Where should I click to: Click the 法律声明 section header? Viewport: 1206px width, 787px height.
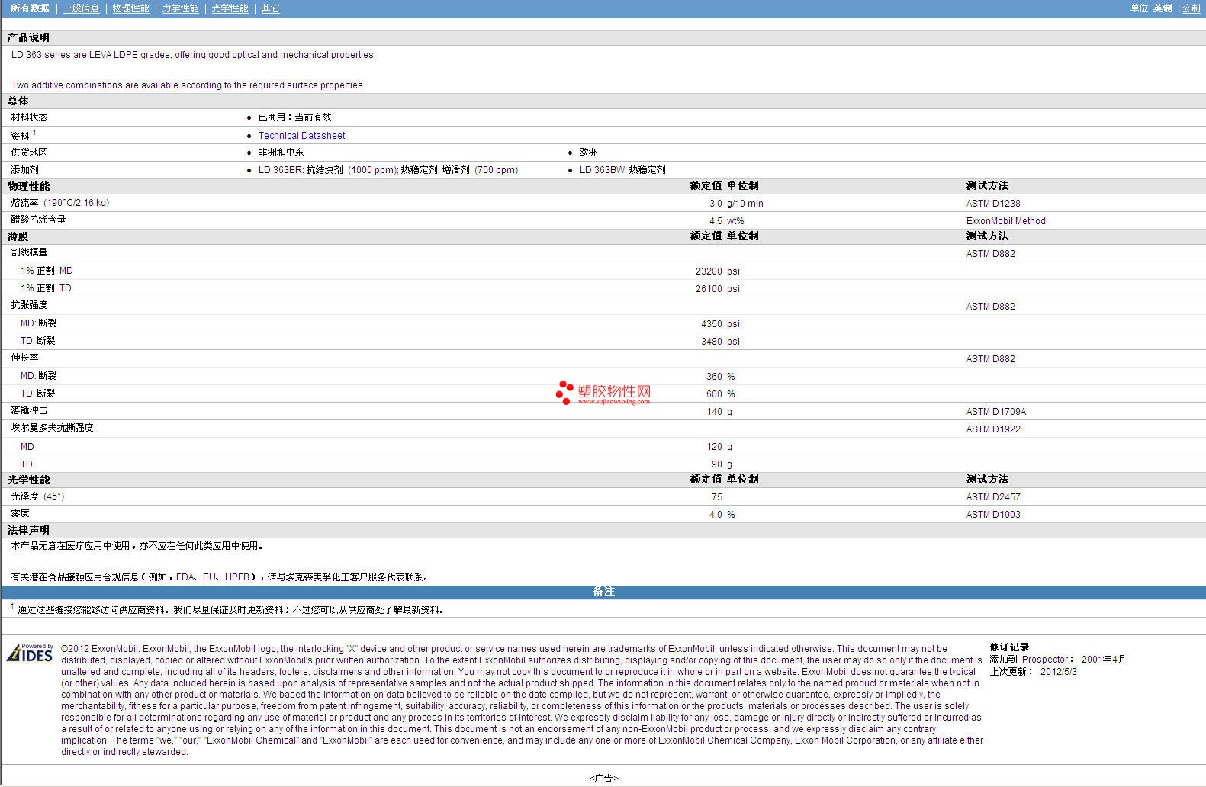coord(28,530)
